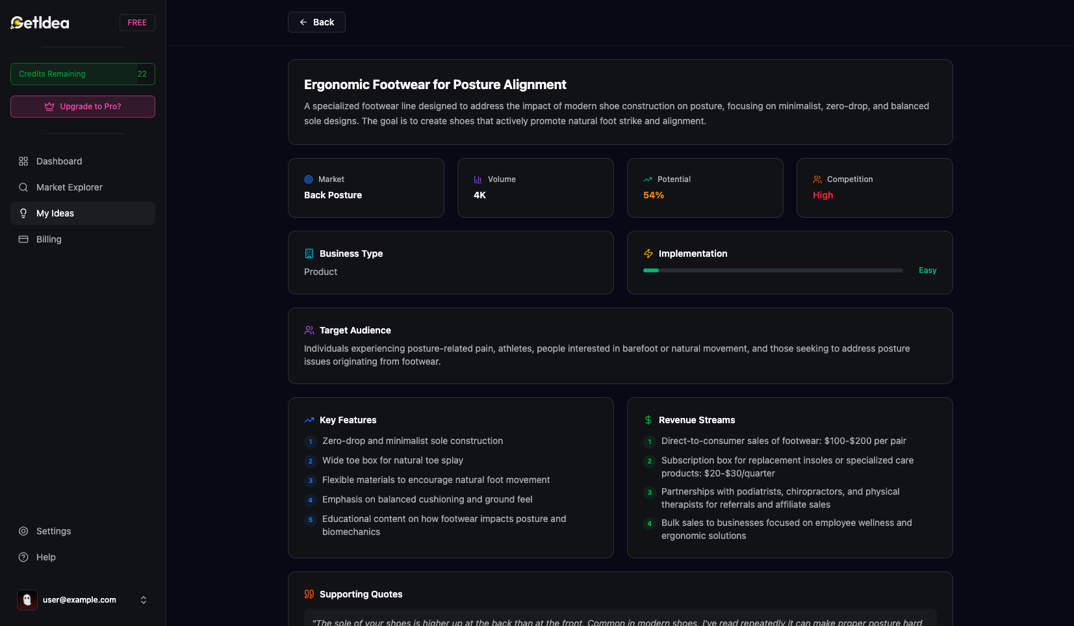Click the GetIdea logo

[40, 23]
